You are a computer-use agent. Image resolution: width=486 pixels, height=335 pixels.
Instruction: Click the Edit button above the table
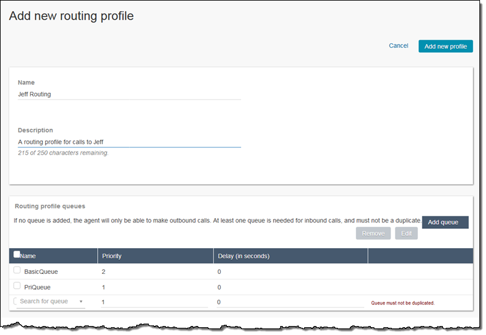(x=406, y=234)
